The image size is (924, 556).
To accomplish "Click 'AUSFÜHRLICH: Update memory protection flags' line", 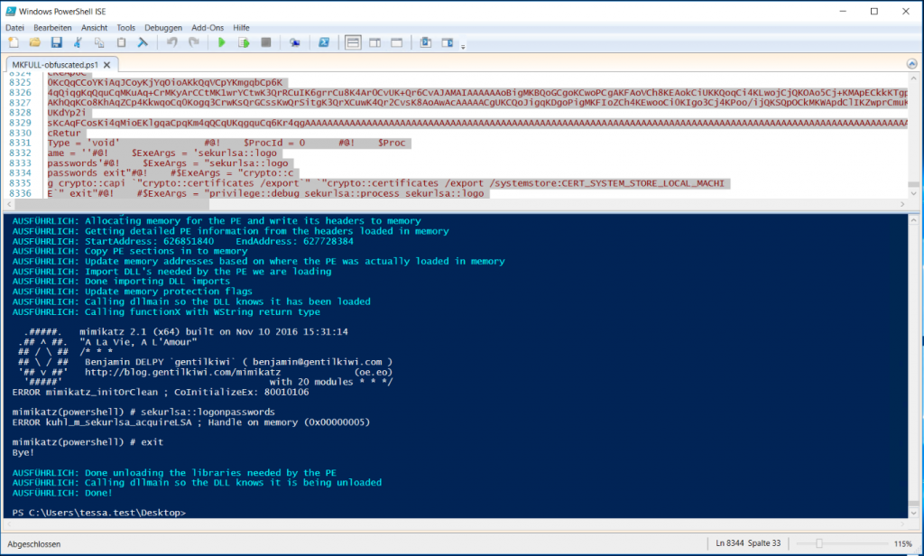I will [x=132, y=292].
